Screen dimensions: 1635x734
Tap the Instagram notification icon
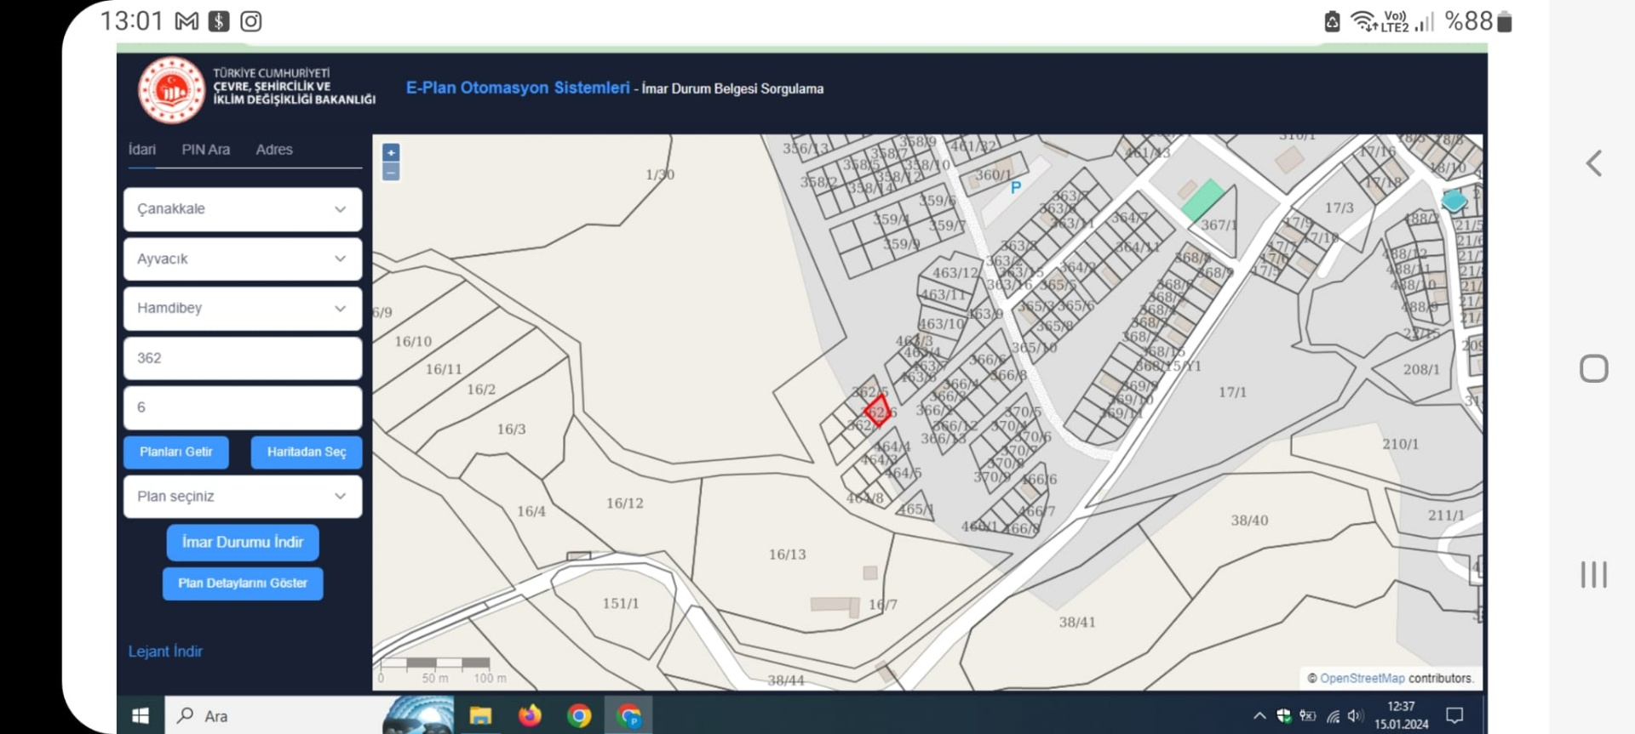coord(250,21)
